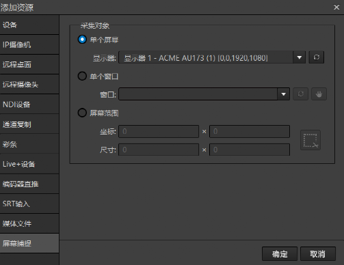This screenshot has height=265, width=344.
Task: Choose the 单个窗口 radio option
Action: click(82, 76)
